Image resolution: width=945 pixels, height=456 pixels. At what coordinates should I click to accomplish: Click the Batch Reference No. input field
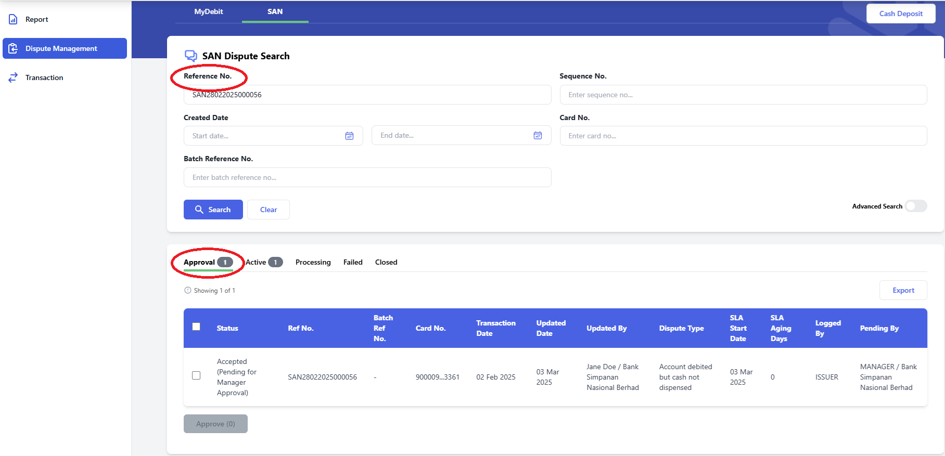[367, 177]
